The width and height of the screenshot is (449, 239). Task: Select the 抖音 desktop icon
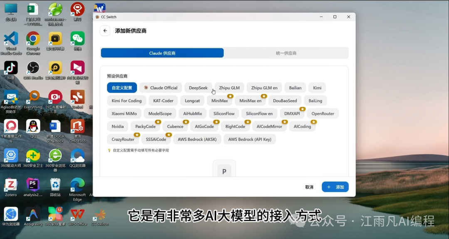coord(11,70)
